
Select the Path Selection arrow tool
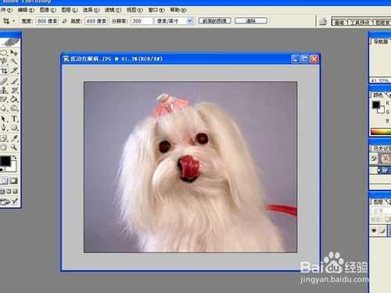click(4, 119)
